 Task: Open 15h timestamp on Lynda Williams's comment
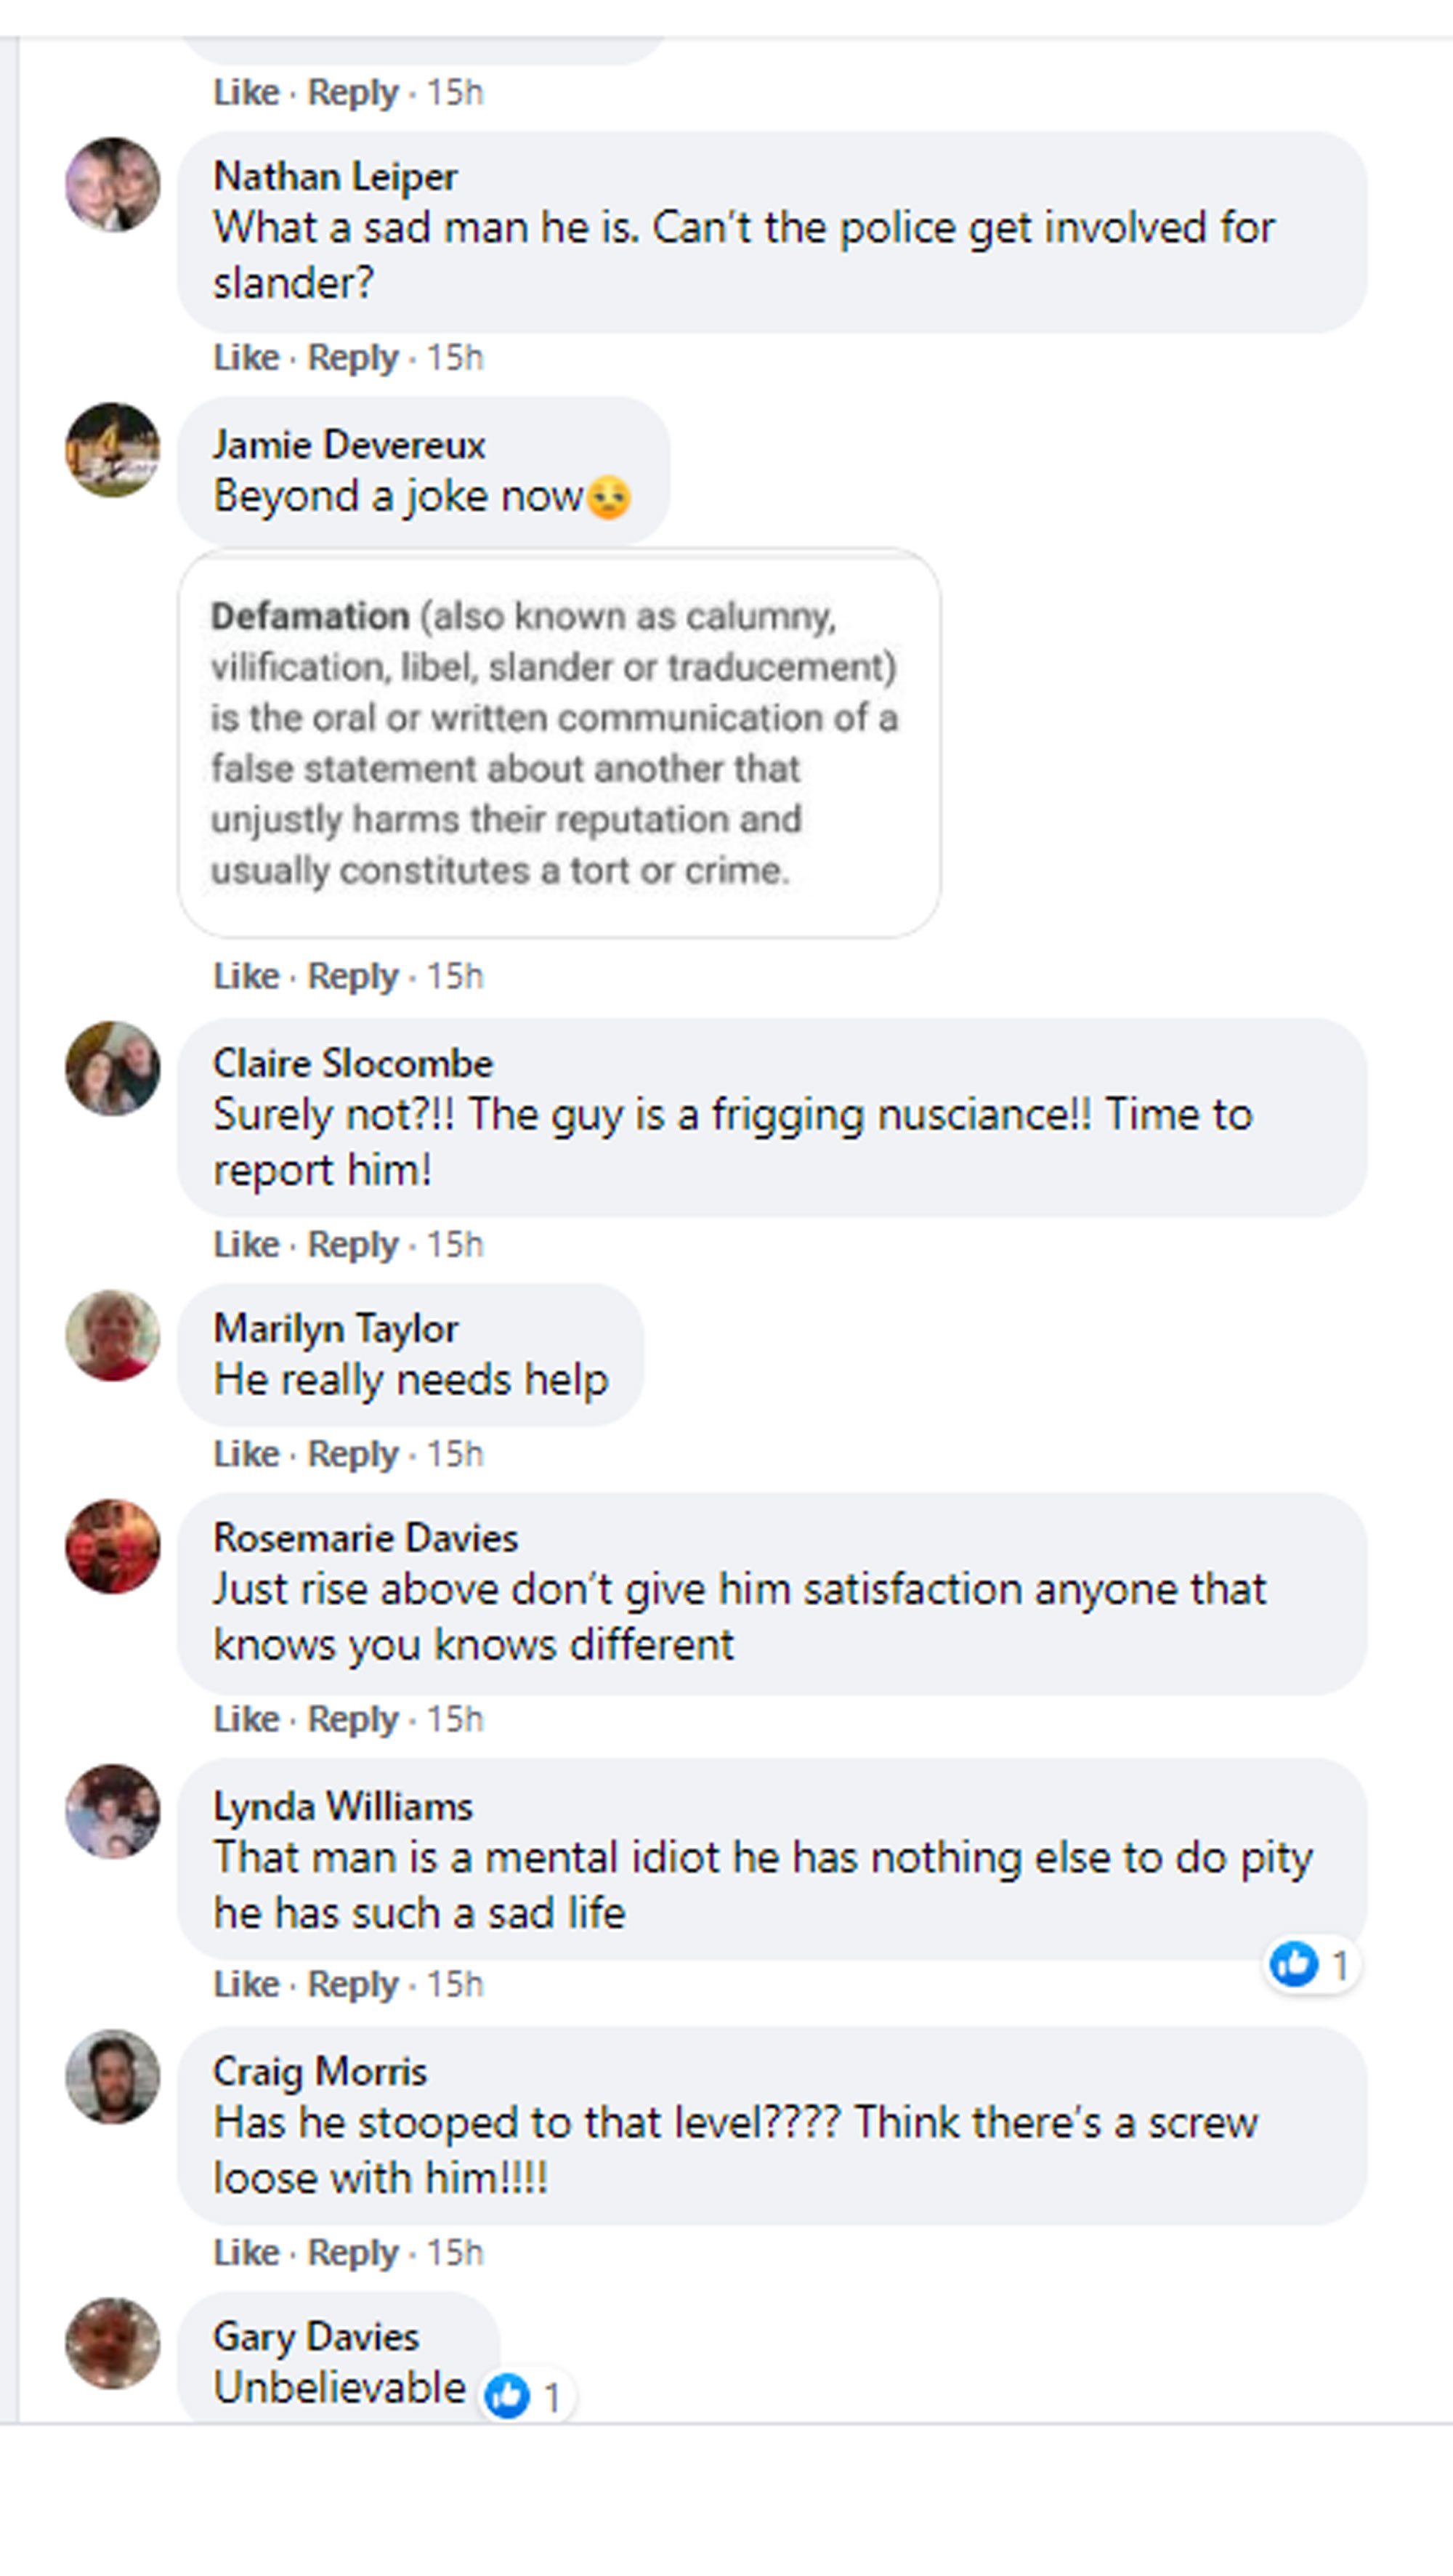point(455,1984)
